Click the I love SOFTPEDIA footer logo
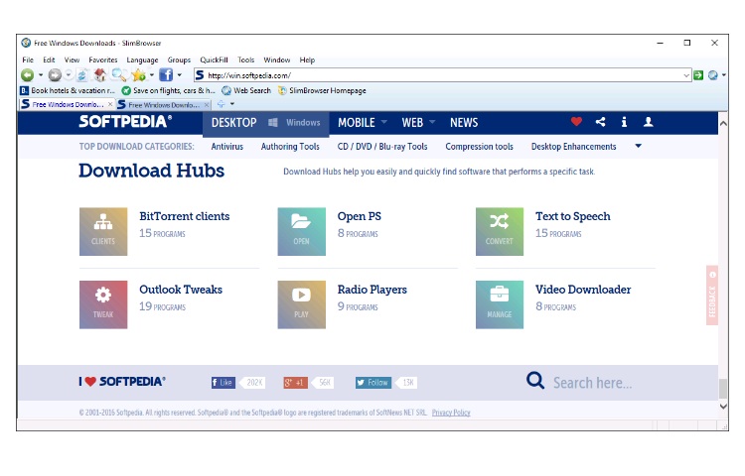745x476 pixels. [x=122, y=381]
